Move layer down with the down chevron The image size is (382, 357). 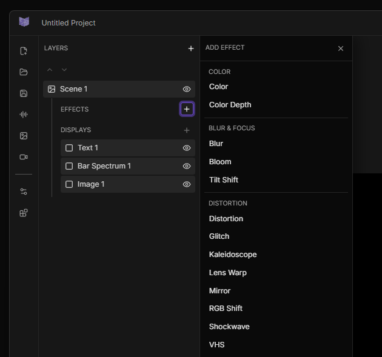coord(64,70)
